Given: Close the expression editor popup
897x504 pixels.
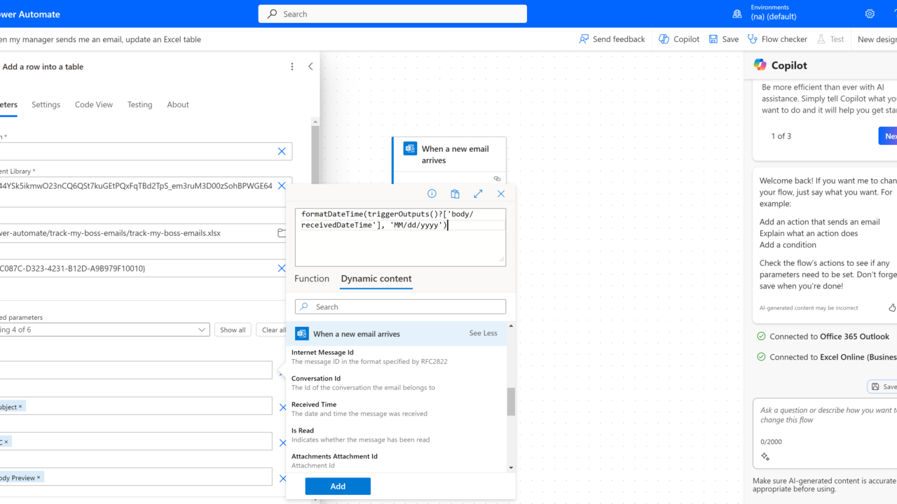Looking at the screenshot, I should point(500,194).
